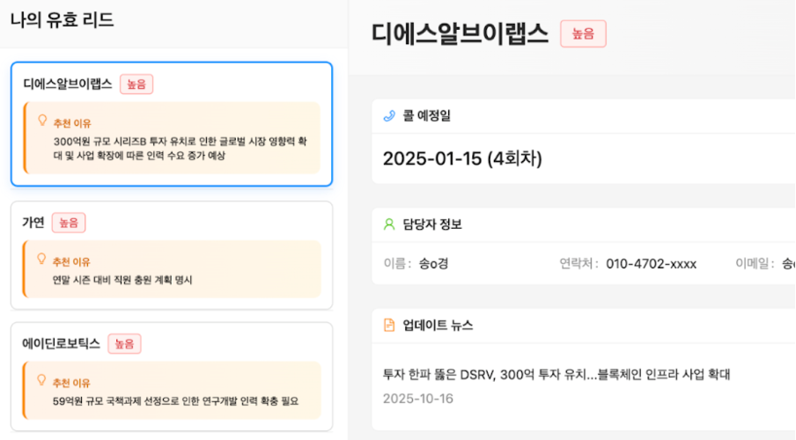Click the 높음 badge next to 가연
This screenshot has height=440, width=796.
[x=68, y=224]
